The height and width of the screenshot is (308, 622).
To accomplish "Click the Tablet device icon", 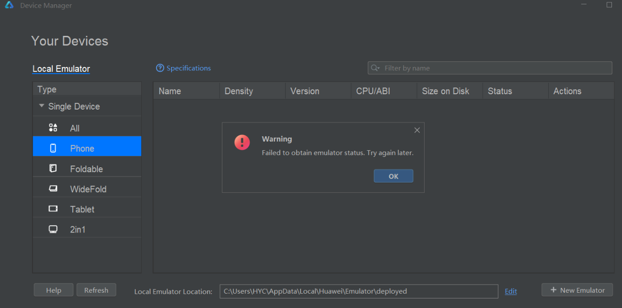I will tap(53, 209).
